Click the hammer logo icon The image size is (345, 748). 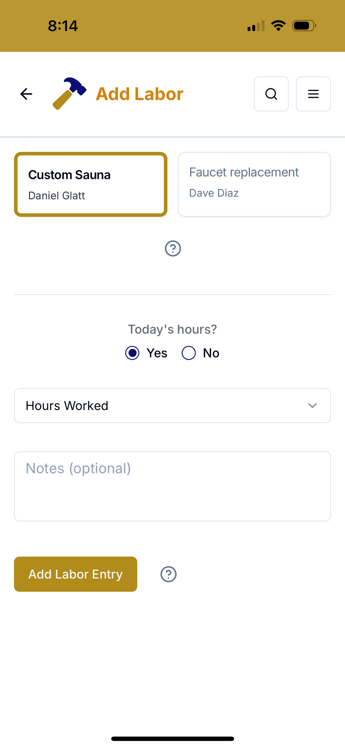click(69, 94)
